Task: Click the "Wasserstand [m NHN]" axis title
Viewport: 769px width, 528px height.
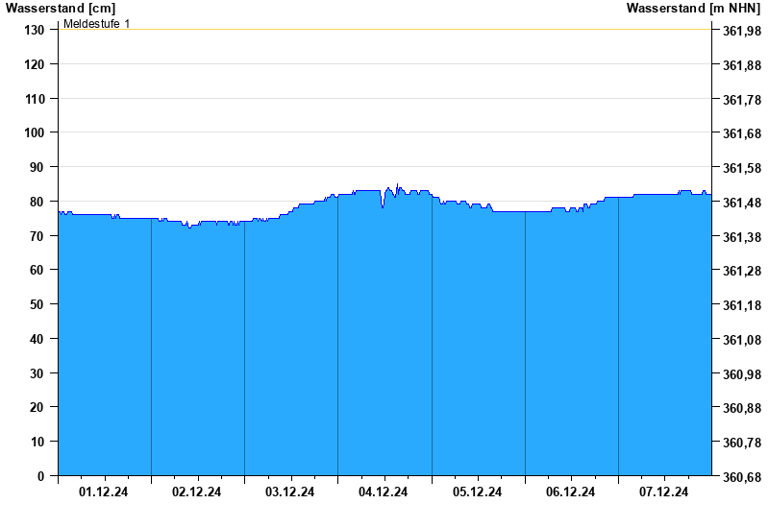Action: [x=694, y=9]
